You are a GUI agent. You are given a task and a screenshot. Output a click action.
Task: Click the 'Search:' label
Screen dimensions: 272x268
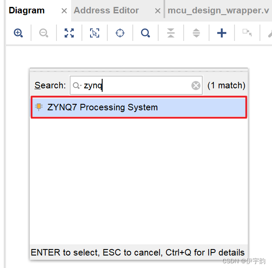coord(50,85)
